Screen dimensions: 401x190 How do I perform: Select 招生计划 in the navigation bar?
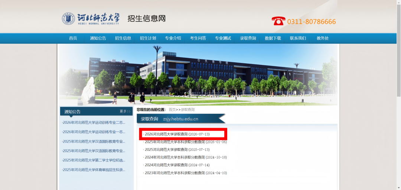(148, 38)
